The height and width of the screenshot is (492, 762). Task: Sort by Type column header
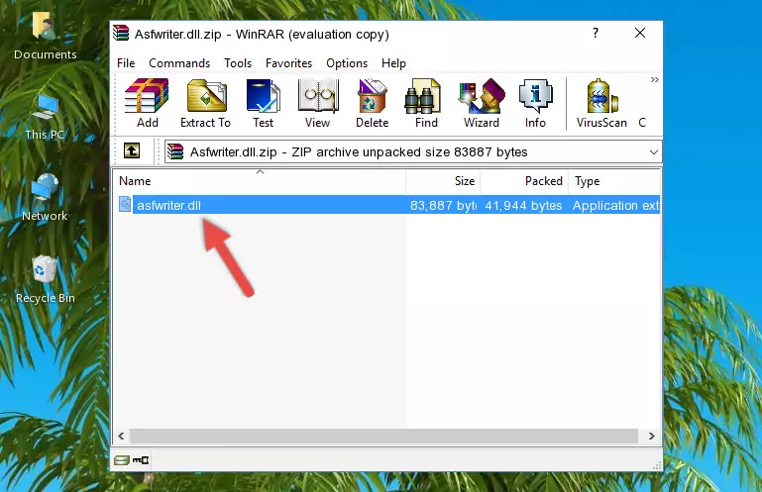(x=614, y=181)
